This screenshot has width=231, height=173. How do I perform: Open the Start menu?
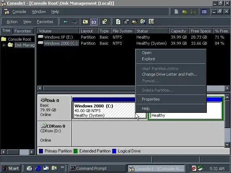10,168
